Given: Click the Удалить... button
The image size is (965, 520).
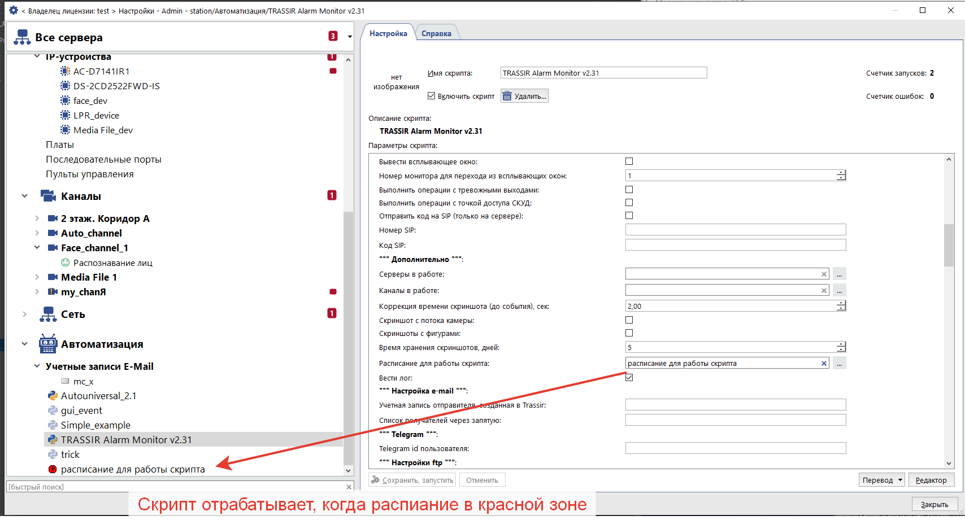Looking at the screenshot, I should pyautogui.click(x=524, y=96).
